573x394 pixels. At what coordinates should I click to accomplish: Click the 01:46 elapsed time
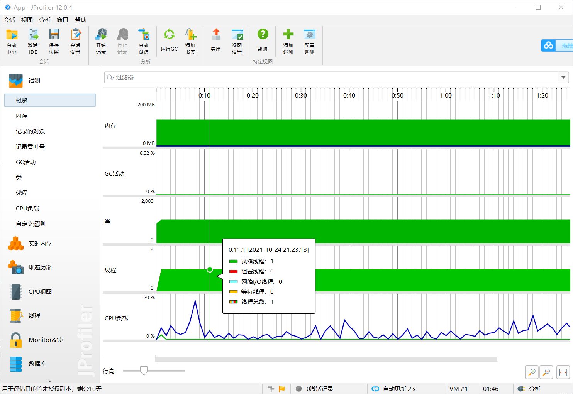pos(491,389)
